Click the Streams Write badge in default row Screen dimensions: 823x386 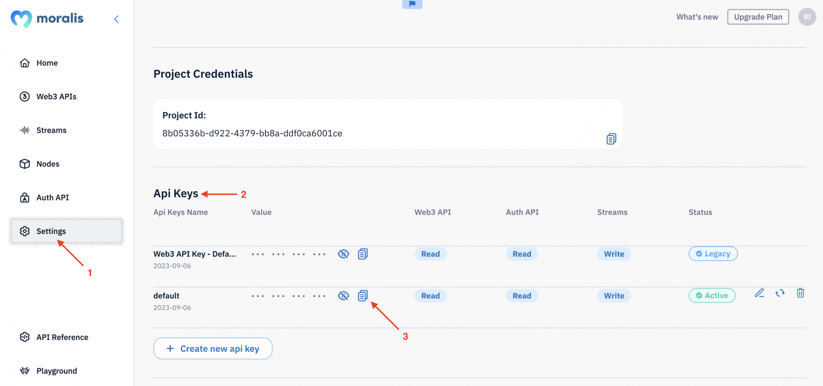click(614, 296)
